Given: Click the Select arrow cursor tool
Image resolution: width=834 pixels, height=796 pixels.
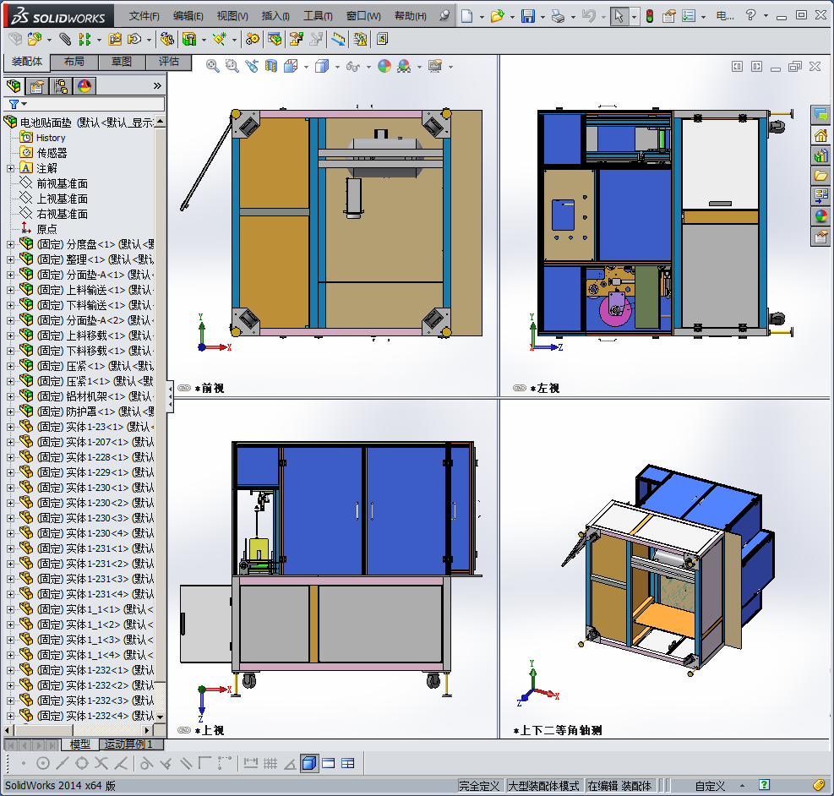Looking at the screenshot, I should [x=619, y=16].
